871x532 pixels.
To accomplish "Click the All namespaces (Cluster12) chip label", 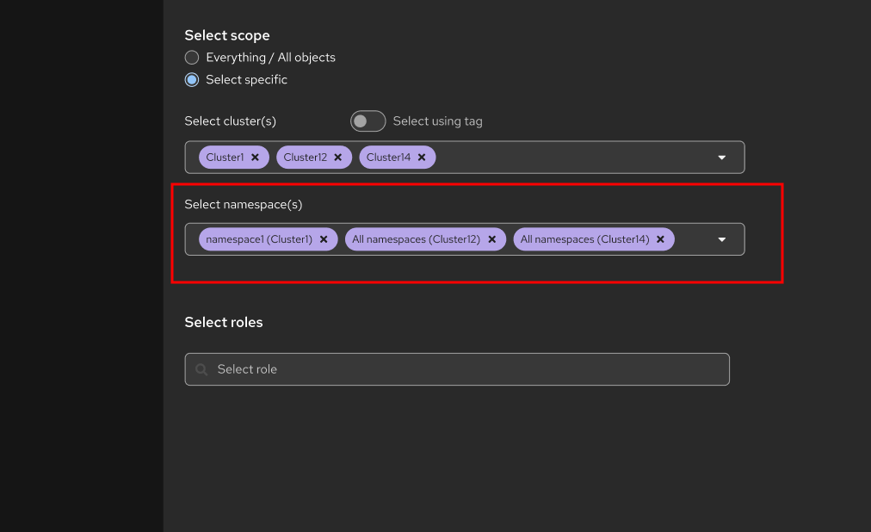I will coord(416,239).
